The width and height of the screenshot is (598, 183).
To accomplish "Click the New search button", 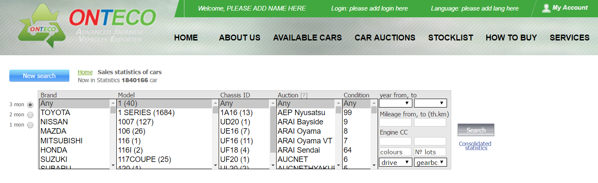I will click(x=39, y=76).
